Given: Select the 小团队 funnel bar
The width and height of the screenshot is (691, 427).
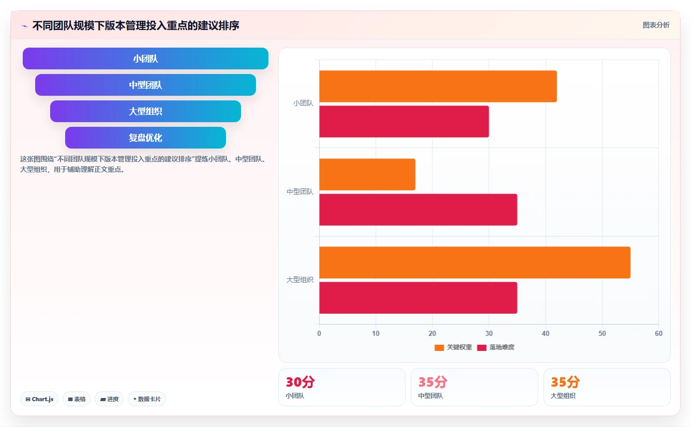Looking at the screenshot, I should [145, 58].
